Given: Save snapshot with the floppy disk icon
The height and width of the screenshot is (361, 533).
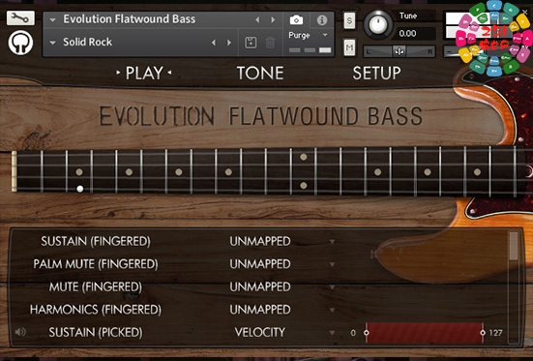Looking at the screenshot, I should tap(251, 43).
